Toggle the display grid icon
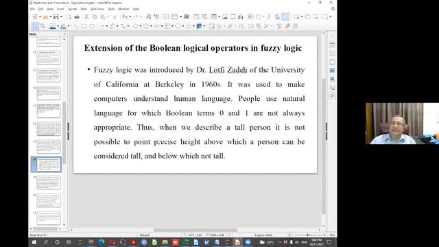The width and height of the screenshot is (439, 247). pos(166,16)
